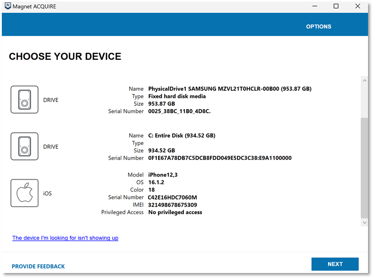Image resolution: width=374 pixels, height=279 pixels.
Task: Click the DRIVE label beside PhysicalDrive1
Action: pyautogui.click(x=51, y=100)
